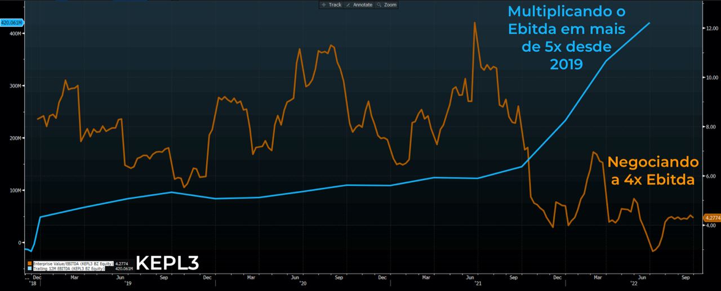Click the 200M left-axis label

16,138
